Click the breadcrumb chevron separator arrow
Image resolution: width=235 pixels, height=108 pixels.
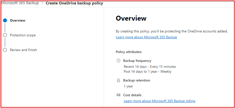(42, 3)
